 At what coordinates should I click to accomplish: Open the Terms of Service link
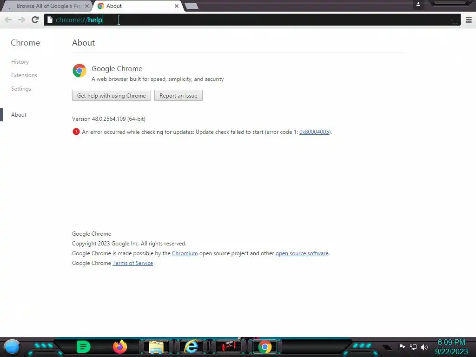click(x=132, y=263)
